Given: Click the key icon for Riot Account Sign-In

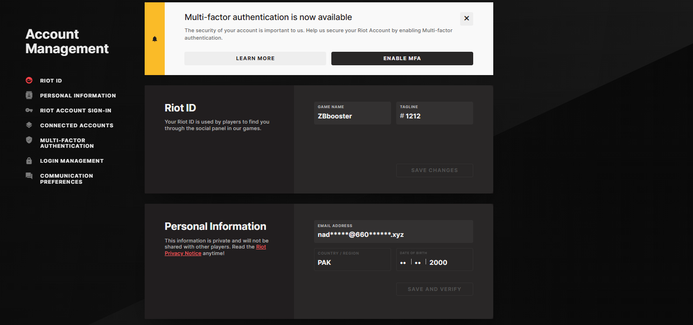Looking at the screenshot, I should pos(29,110).
